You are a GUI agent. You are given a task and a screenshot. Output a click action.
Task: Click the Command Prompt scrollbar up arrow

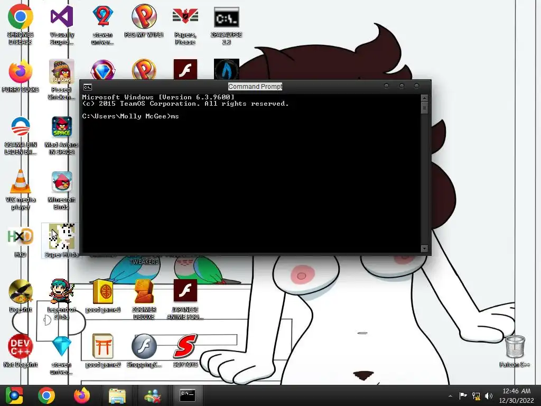[x=424, y=98]
